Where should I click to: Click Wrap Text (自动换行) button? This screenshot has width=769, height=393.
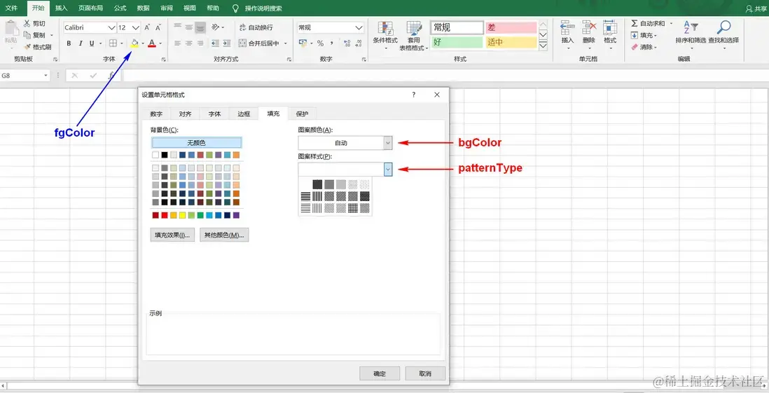coord(256,27)
